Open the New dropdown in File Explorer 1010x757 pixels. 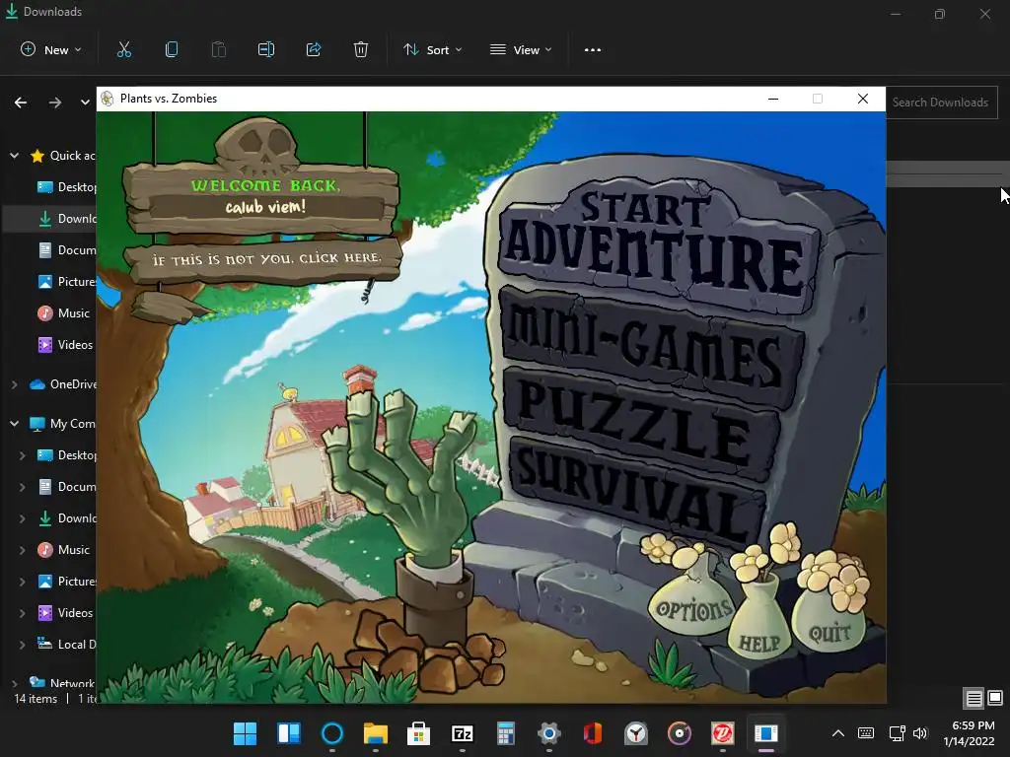coord(51,49)
